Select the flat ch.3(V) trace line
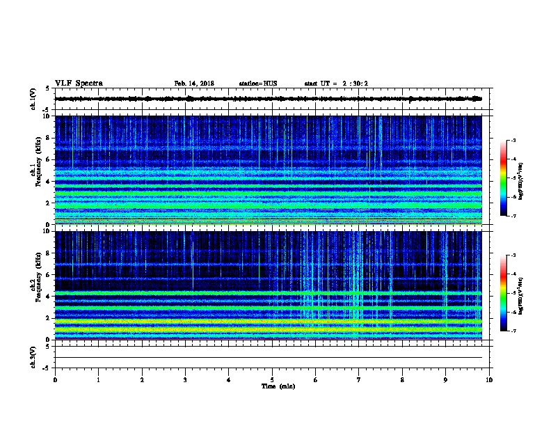551x426 pixels. coord(269,358)
